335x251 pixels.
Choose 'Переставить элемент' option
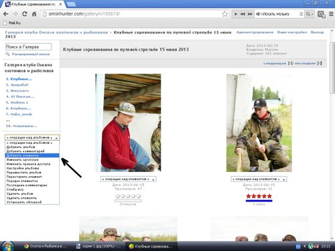pos(32,177)
